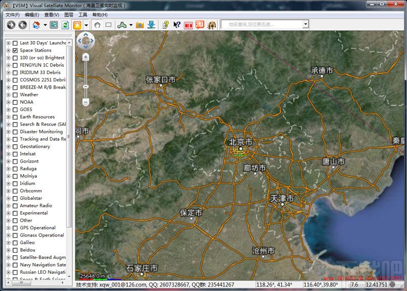407x291 pixels.
Task: Open the 文件(F) menu
Action: point(12,15)
